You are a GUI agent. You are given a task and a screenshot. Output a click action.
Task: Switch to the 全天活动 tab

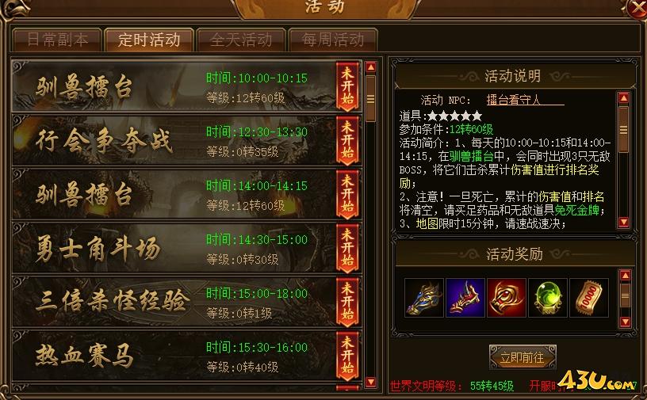(x=241, y=40)
